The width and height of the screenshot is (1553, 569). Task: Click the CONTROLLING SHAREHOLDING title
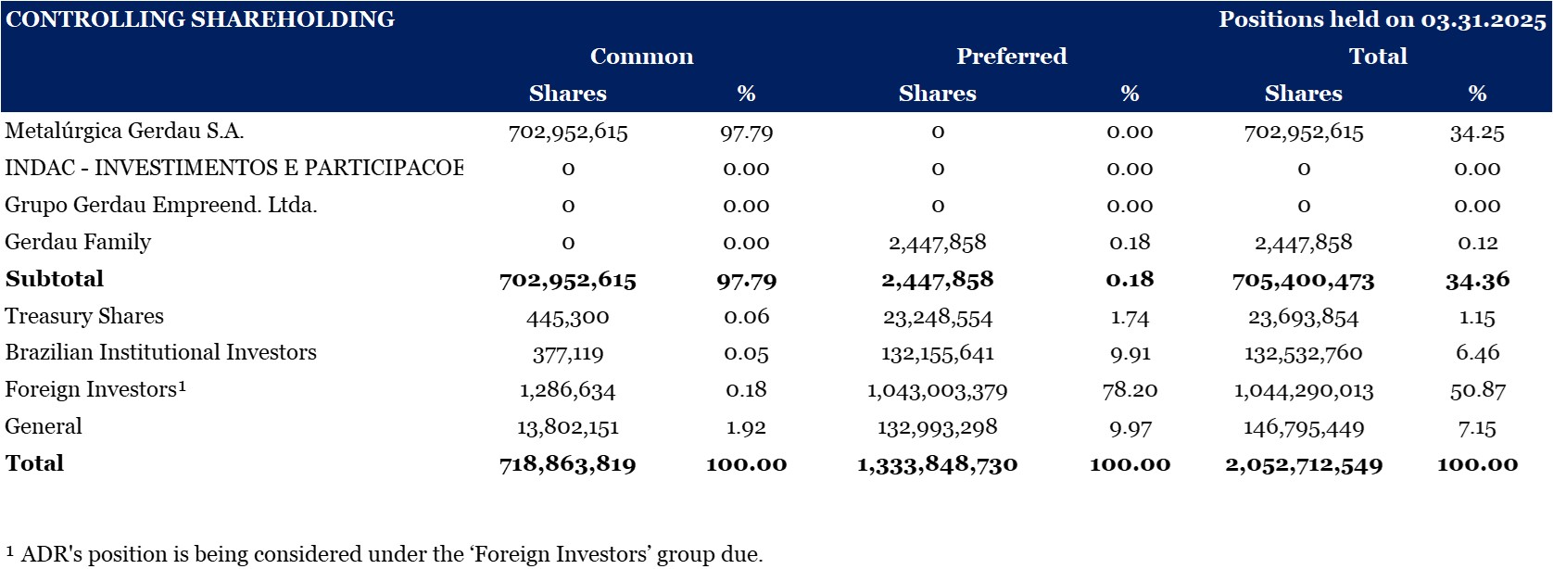(x=200, y=19)
